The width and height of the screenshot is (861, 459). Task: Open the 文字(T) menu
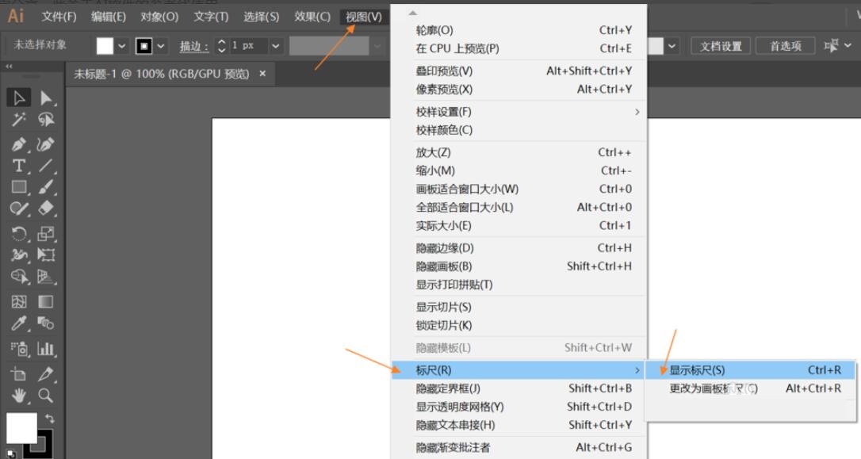point(211,17)
